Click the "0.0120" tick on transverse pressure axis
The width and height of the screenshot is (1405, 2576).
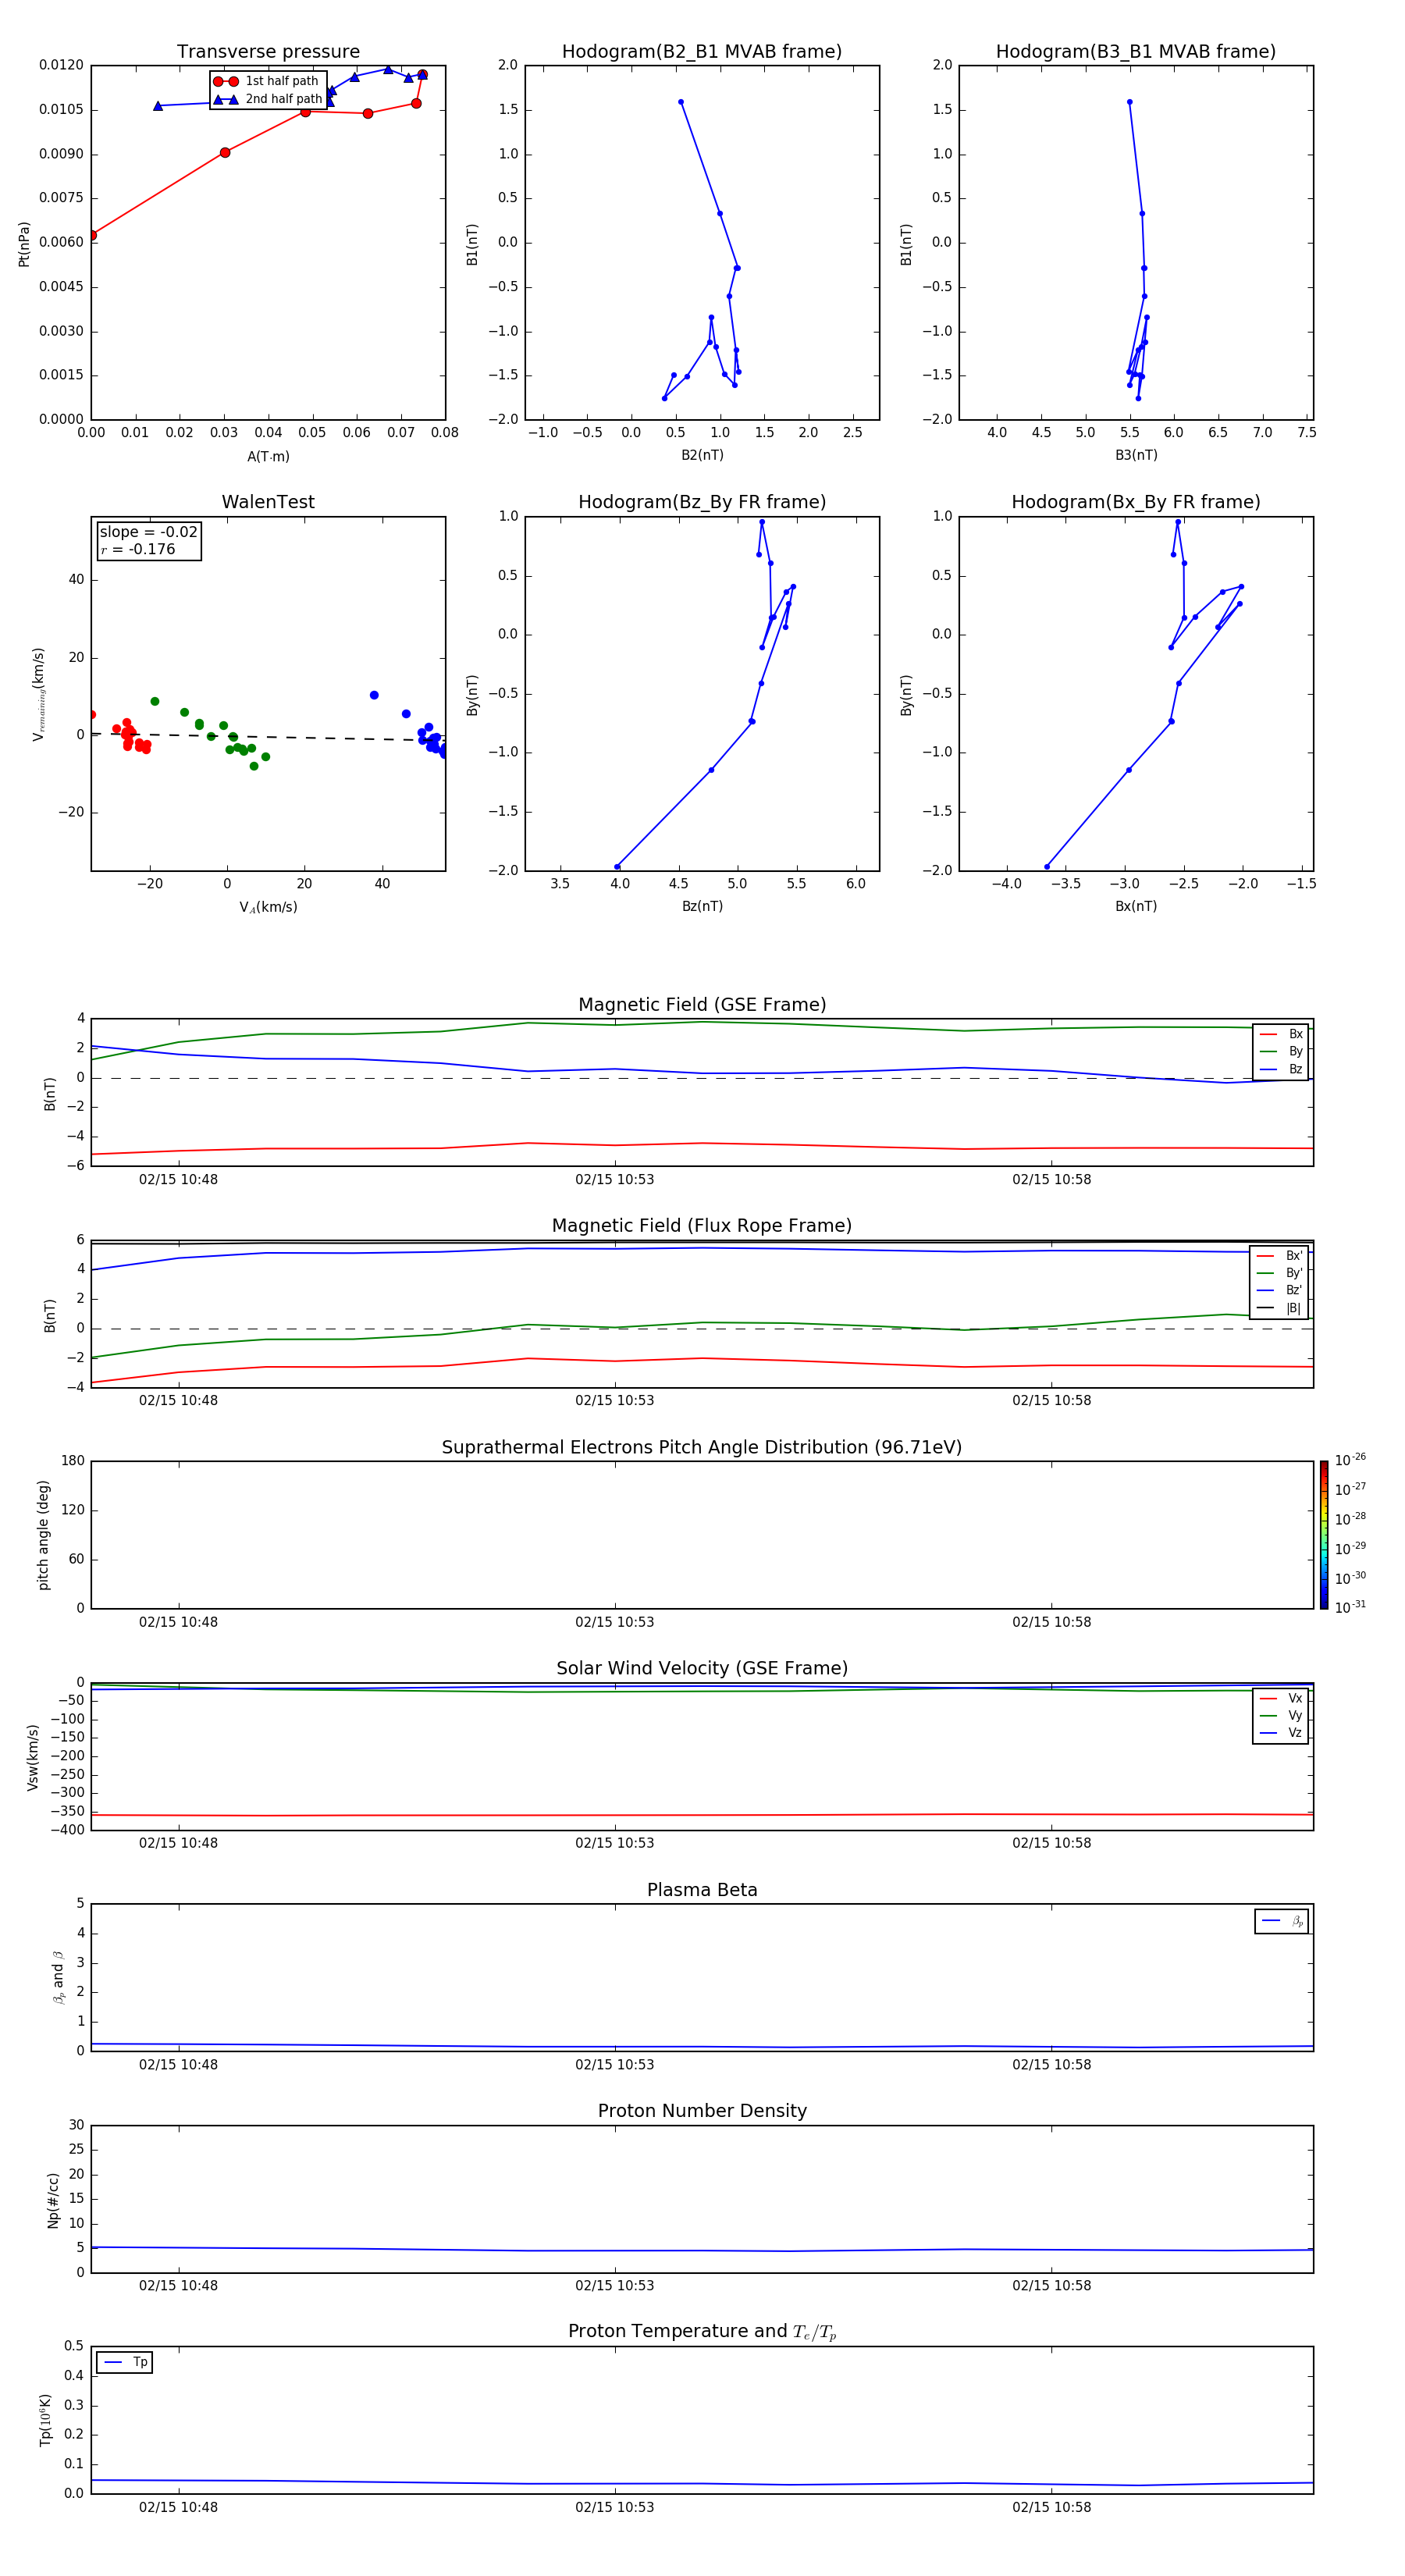click(62, 65)
